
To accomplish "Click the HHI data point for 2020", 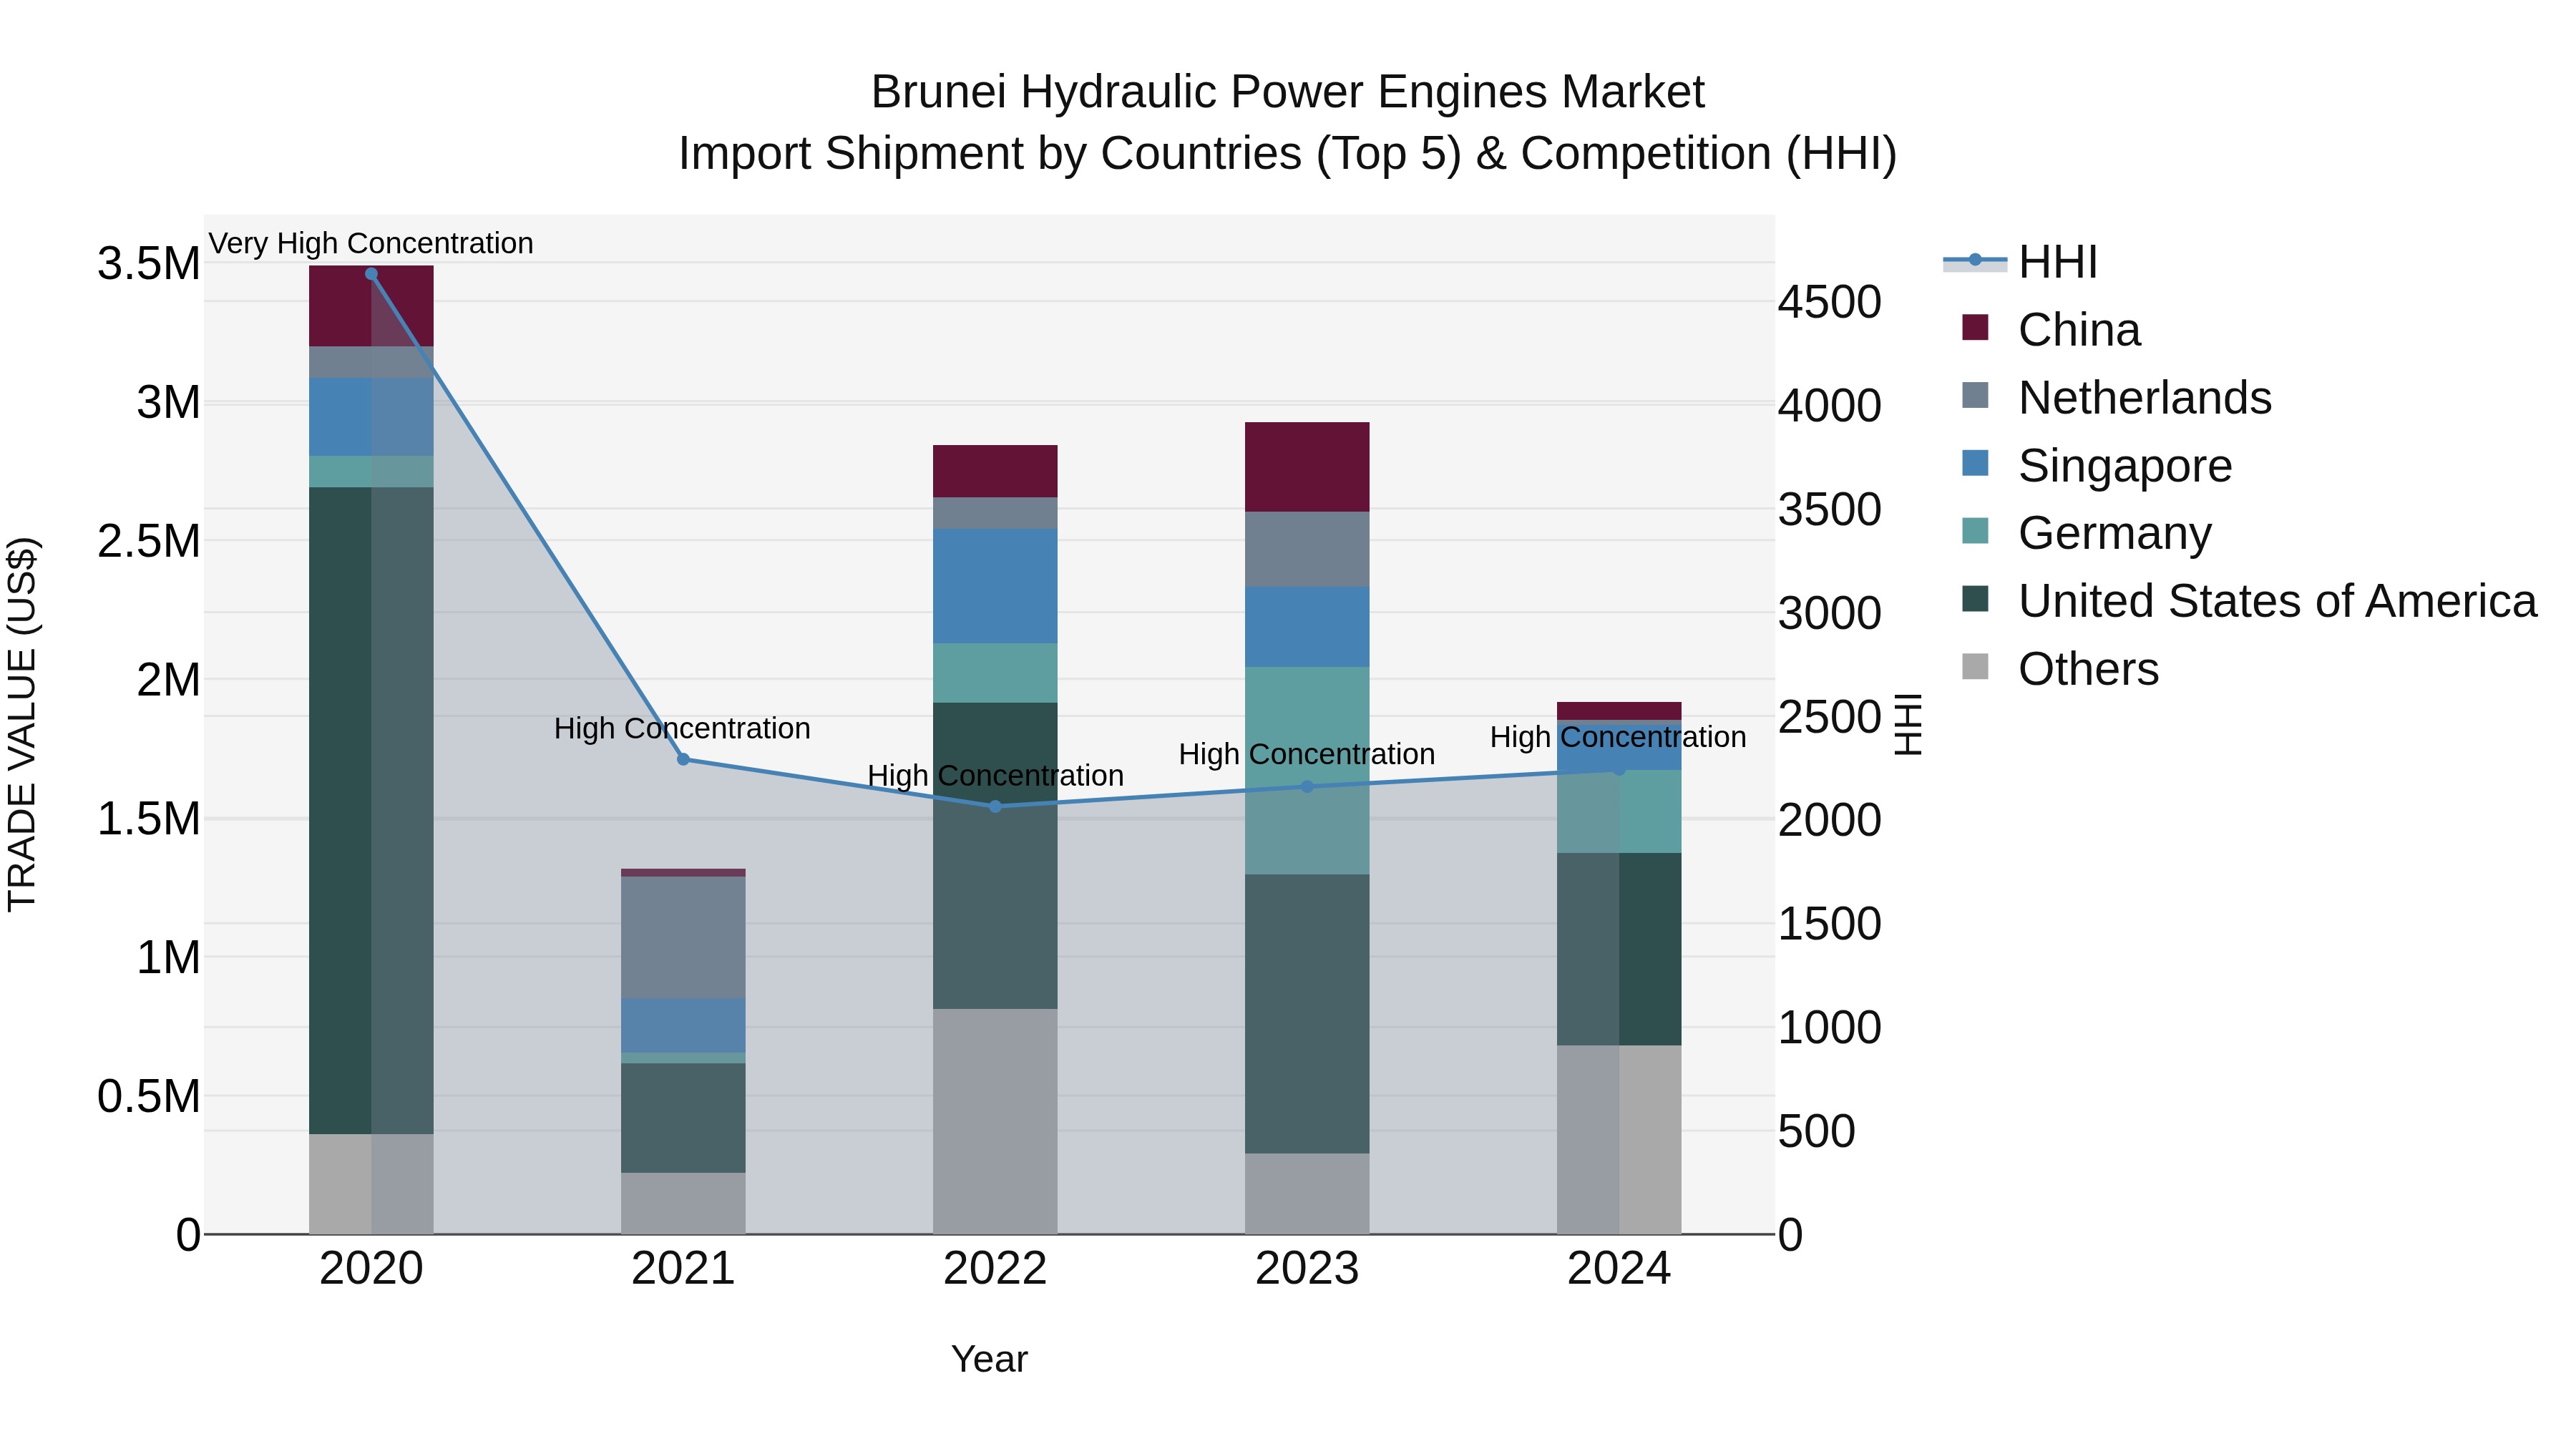I will pyautogui.click(x=371, y=274).
